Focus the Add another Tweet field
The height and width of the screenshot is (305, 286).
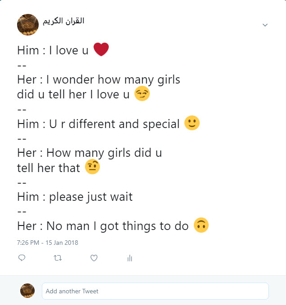point(155,291)
